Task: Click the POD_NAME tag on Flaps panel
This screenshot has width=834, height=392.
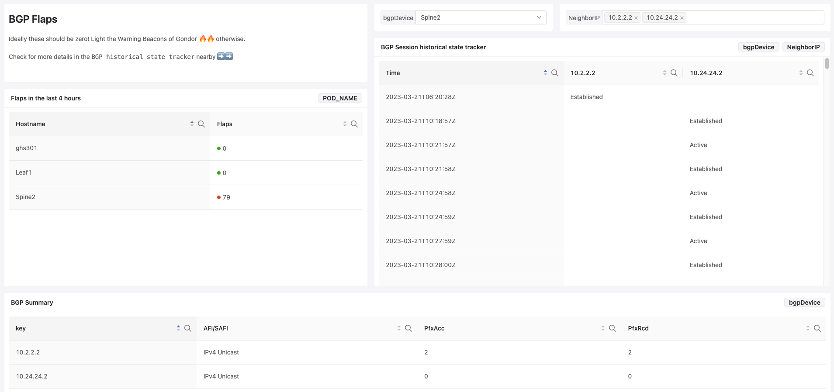Action: 340,98
